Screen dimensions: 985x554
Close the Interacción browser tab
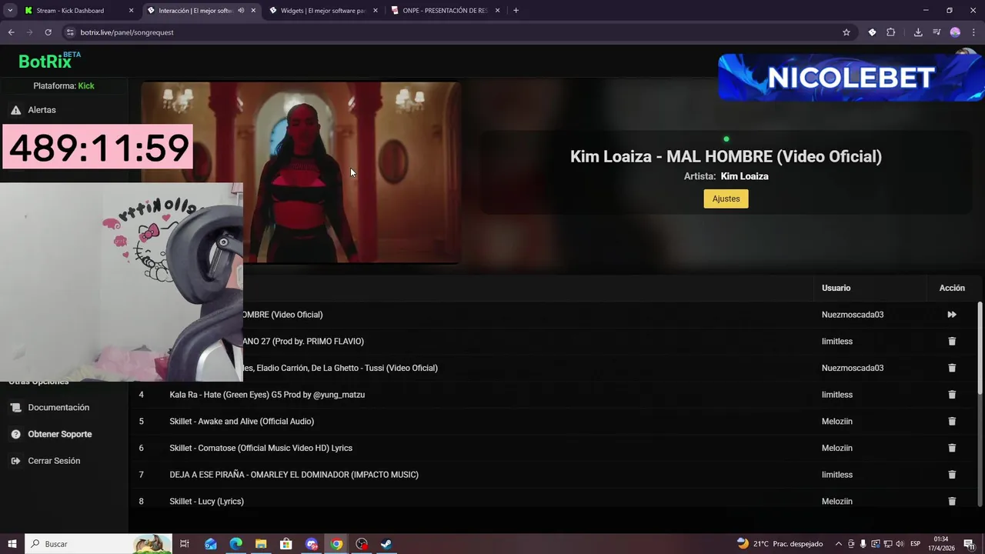tap(253, 11)
